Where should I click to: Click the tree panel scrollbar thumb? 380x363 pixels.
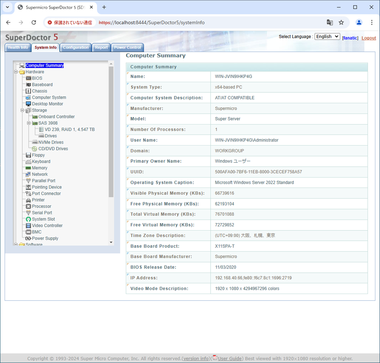[x=111, y=132]
